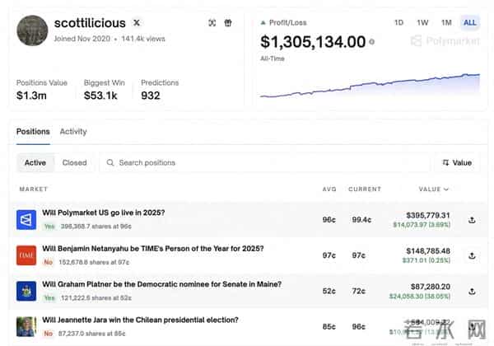Expand the Profit/Loss selector

(282, 22)
